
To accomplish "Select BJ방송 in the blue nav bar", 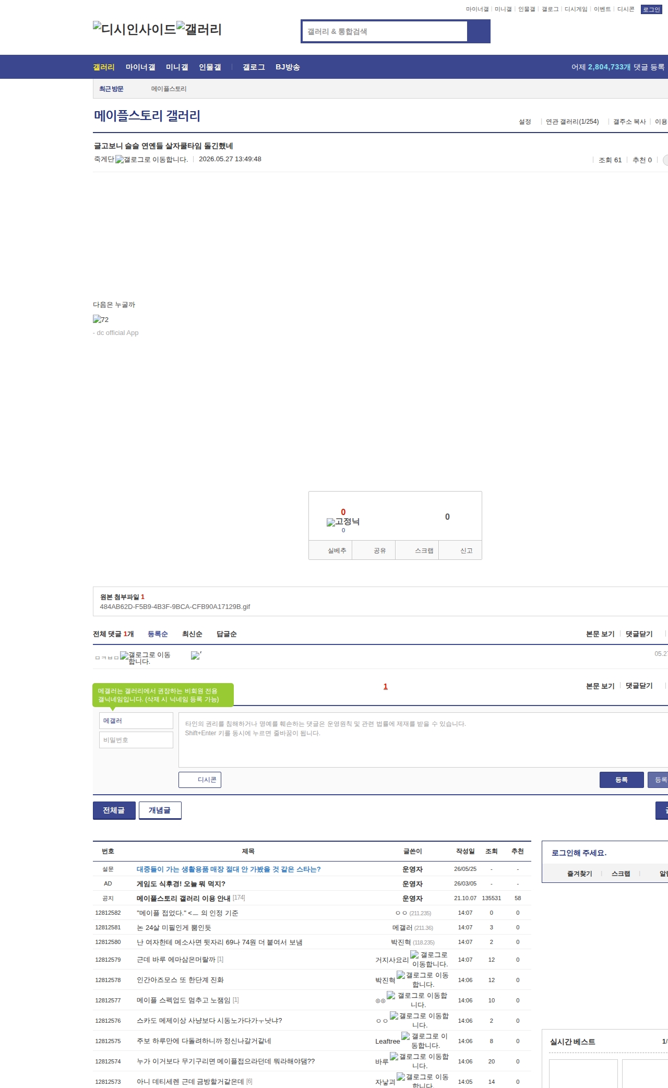I will click(x=288, y=67).
